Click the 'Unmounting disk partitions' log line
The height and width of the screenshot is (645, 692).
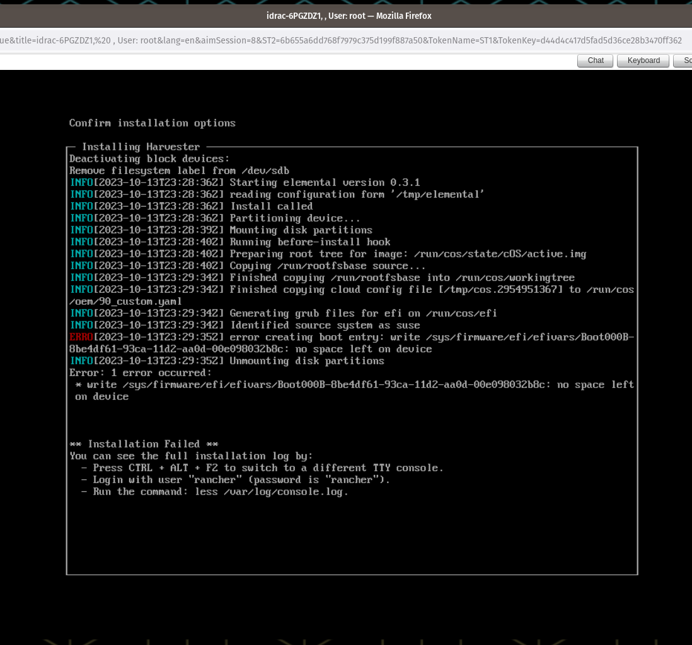227,362
